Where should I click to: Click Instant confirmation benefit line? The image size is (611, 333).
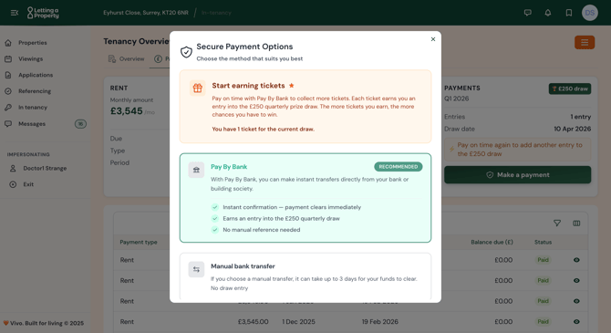[x=292, y=207]
